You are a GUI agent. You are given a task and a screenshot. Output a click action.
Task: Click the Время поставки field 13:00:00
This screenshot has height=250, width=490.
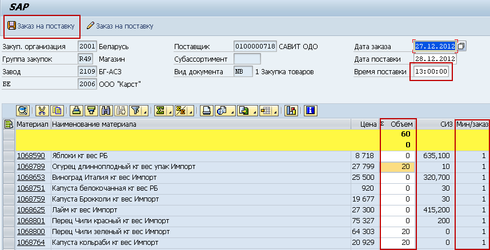(x=431, y=71)
